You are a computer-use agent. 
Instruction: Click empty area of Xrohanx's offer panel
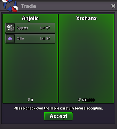[86, 59]
